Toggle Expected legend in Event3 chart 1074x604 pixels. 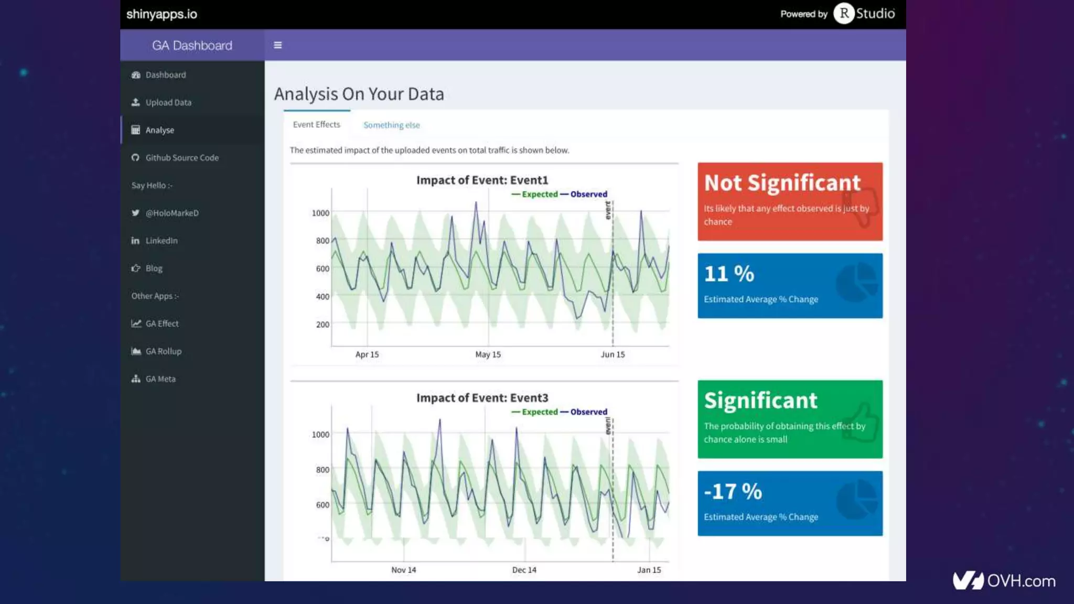pos(539,412)
